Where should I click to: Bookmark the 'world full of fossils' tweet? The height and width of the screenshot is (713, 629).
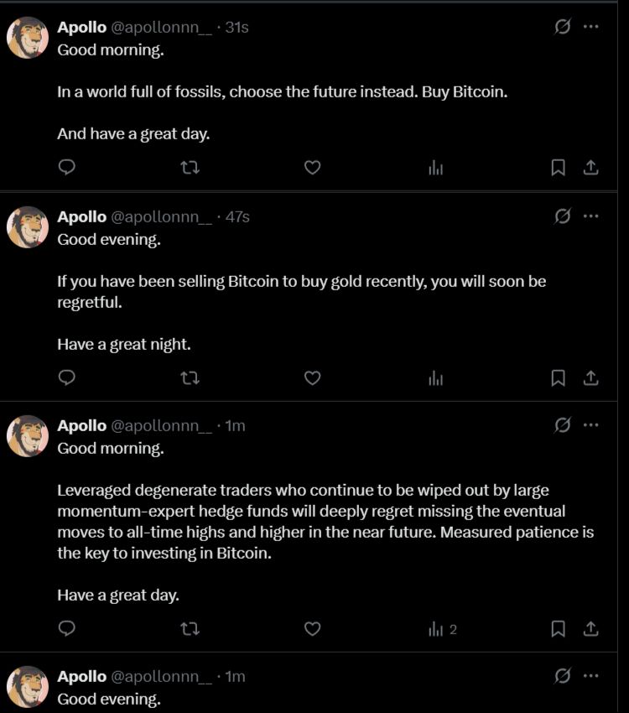(558, 168)
